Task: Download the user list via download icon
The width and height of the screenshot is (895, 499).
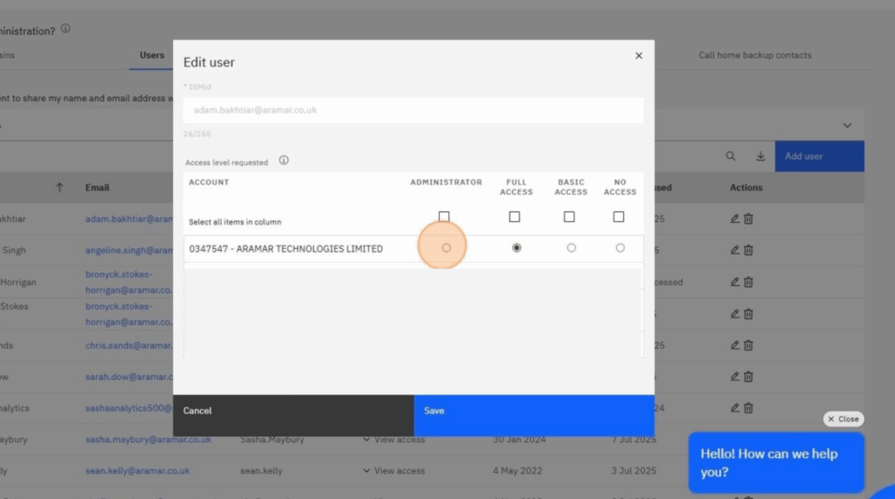Action: pos(761,156)
